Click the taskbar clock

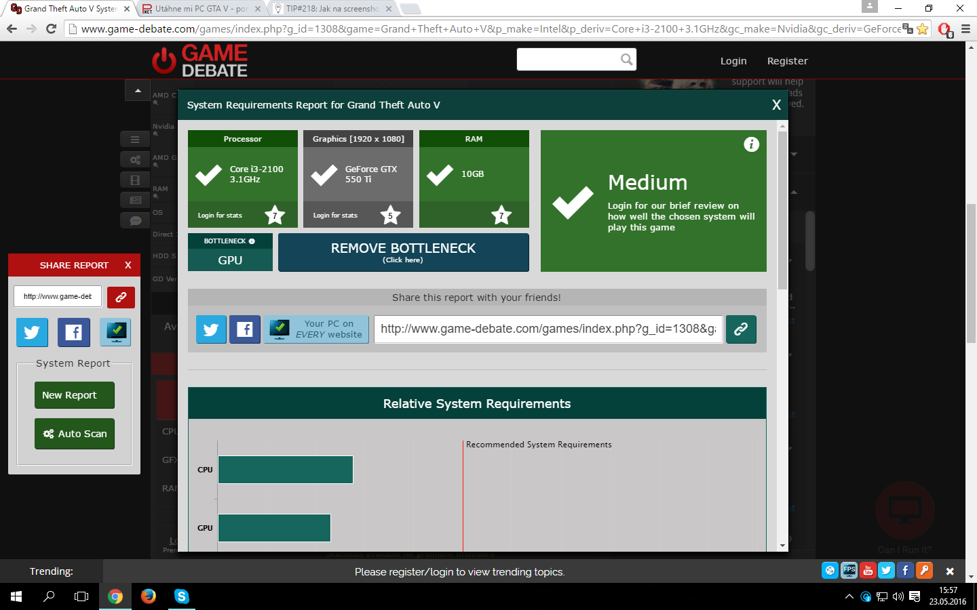pos(948,596)
